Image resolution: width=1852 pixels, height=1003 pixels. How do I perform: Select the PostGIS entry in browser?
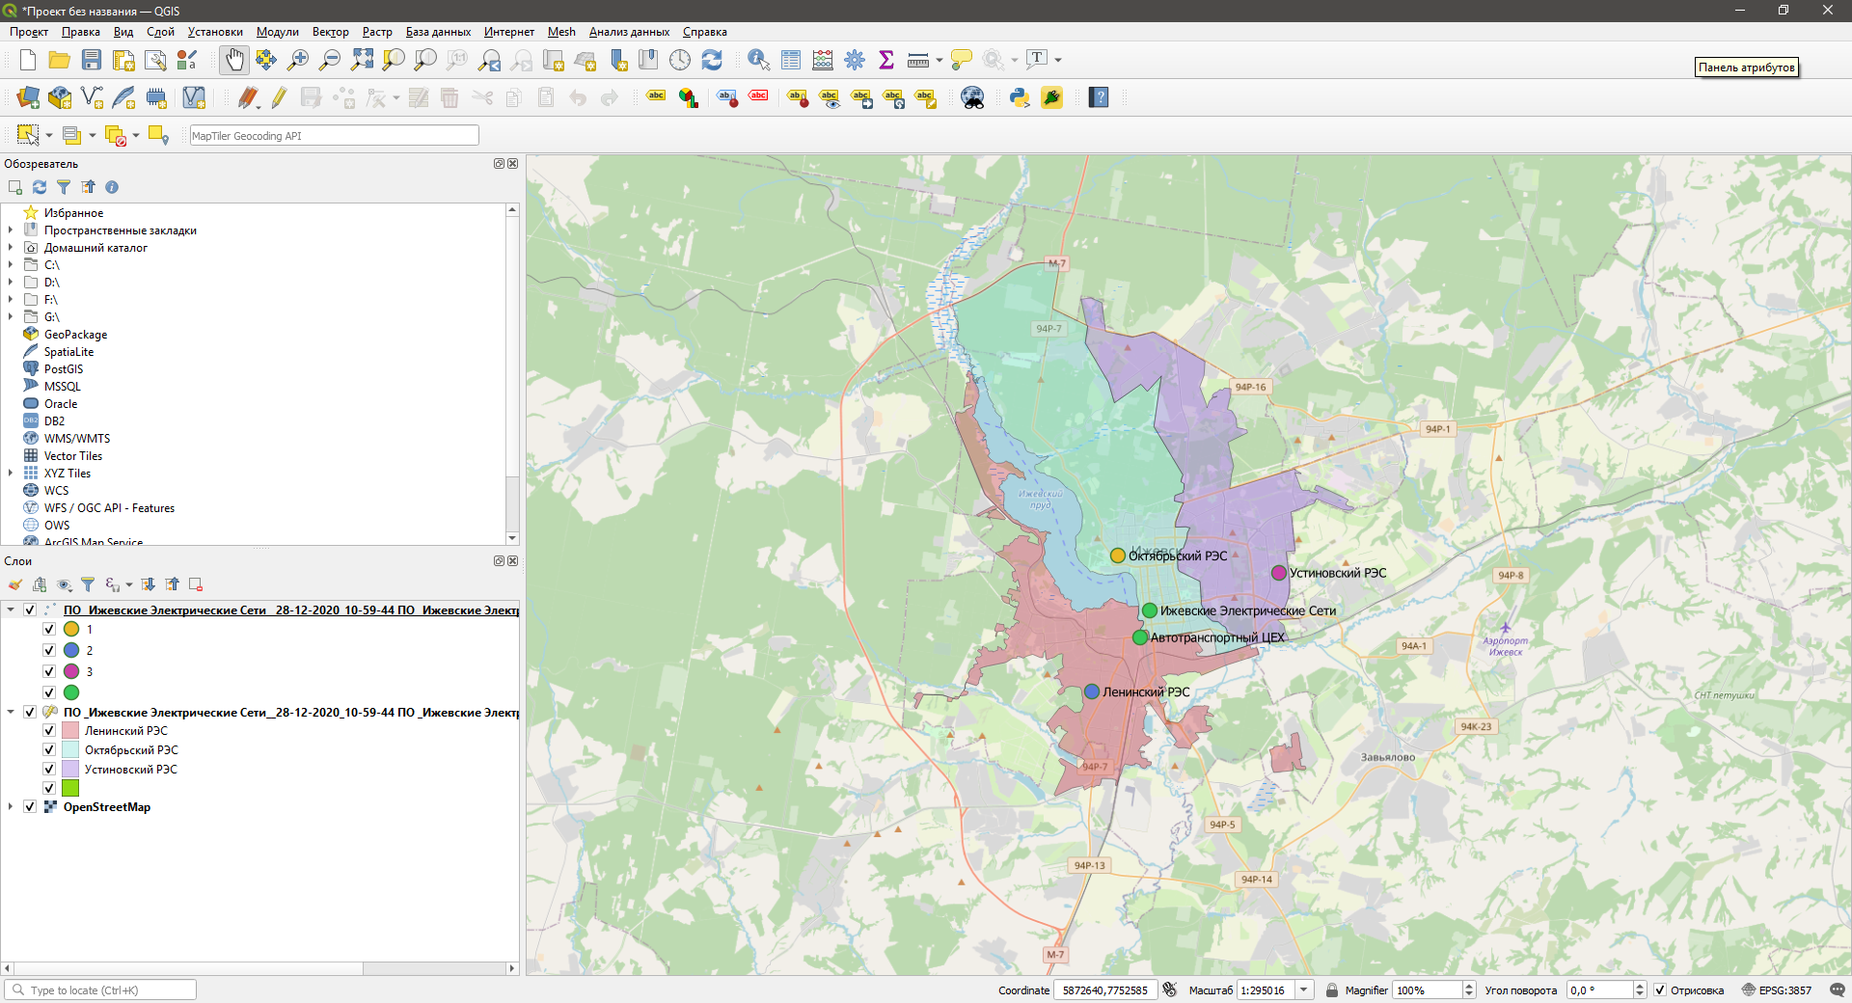click(64, 369)
